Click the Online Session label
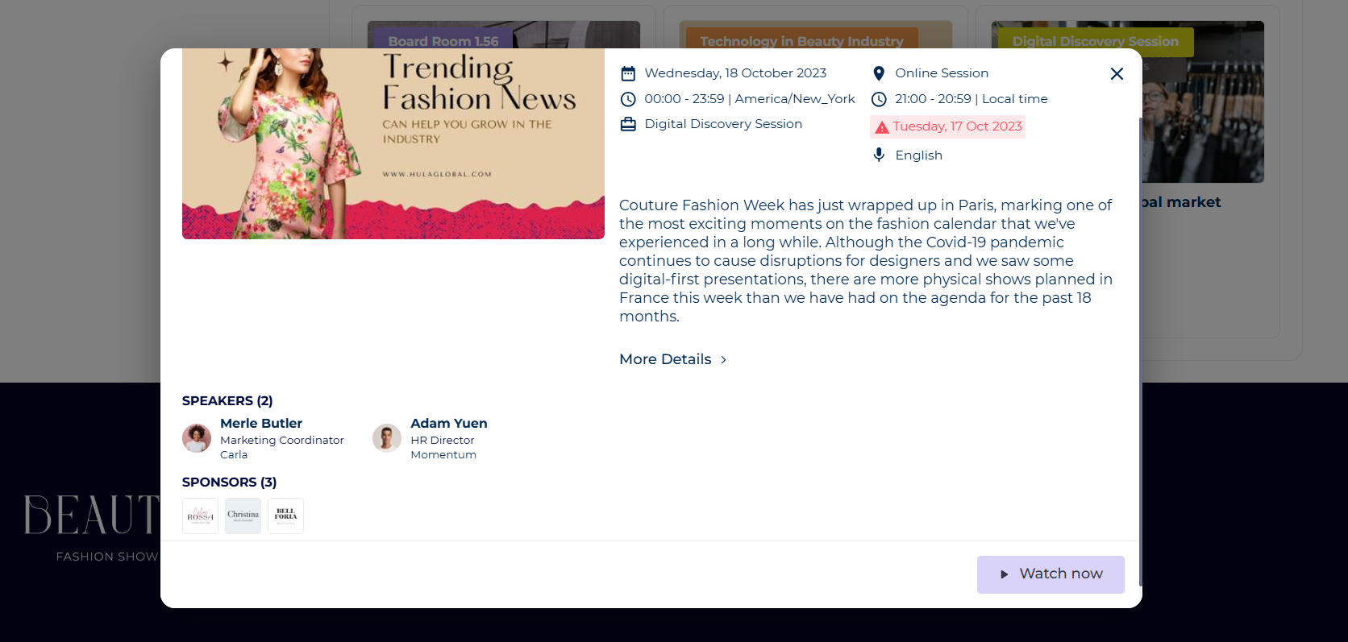 coord(942,73)
